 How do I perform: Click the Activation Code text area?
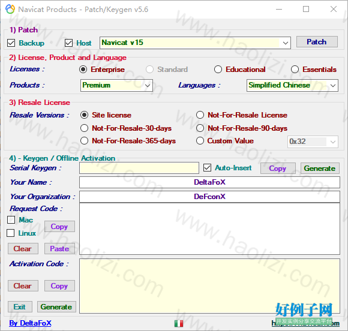[209, 286]
